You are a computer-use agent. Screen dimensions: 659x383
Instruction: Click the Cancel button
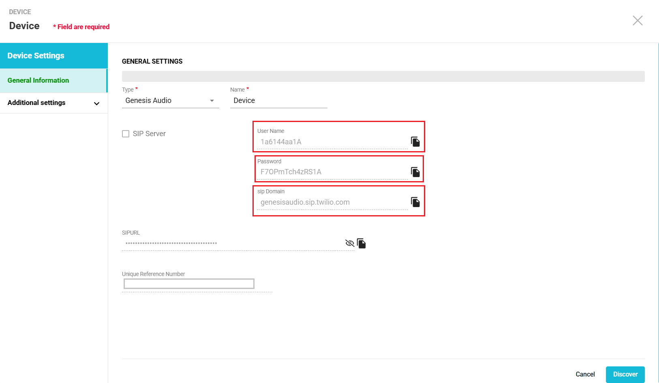(585, 374)
